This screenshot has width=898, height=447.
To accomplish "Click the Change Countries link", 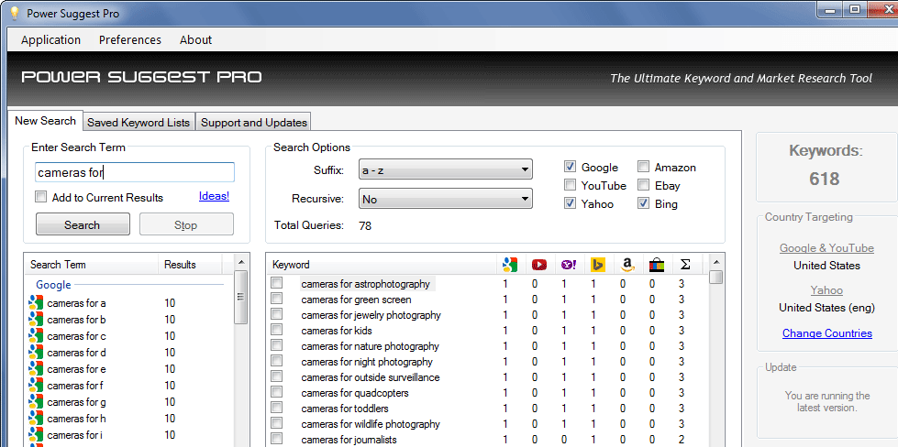I will click(827, 333).
